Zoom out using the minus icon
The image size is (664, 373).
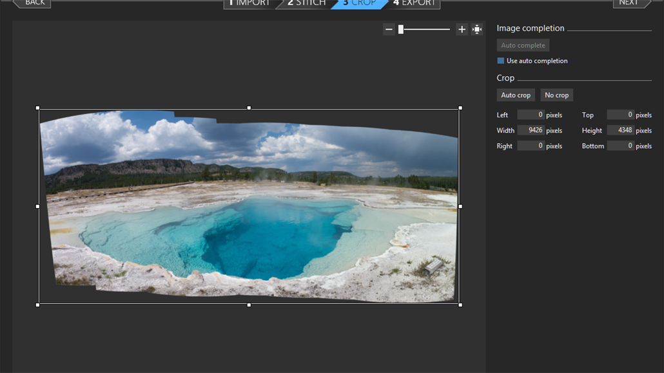tap(389, 29)
